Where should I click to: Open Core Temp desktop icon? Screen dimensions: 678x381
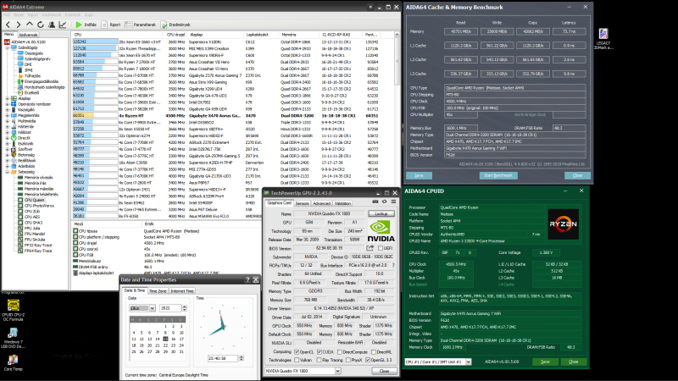point(13,363)
